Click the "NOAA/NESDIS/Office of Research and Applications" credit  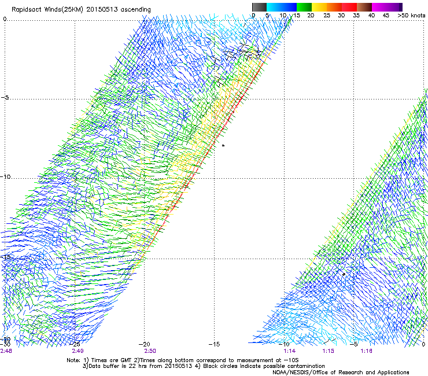(x=341, y=372)
